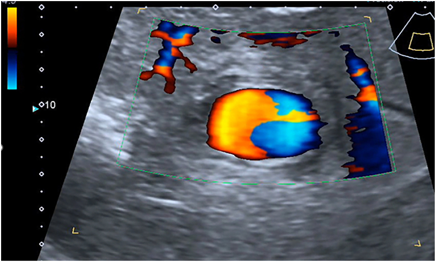
Task: Click the bottom-left yellow zoom corner bracket
Action: click(x=75, y=230)
